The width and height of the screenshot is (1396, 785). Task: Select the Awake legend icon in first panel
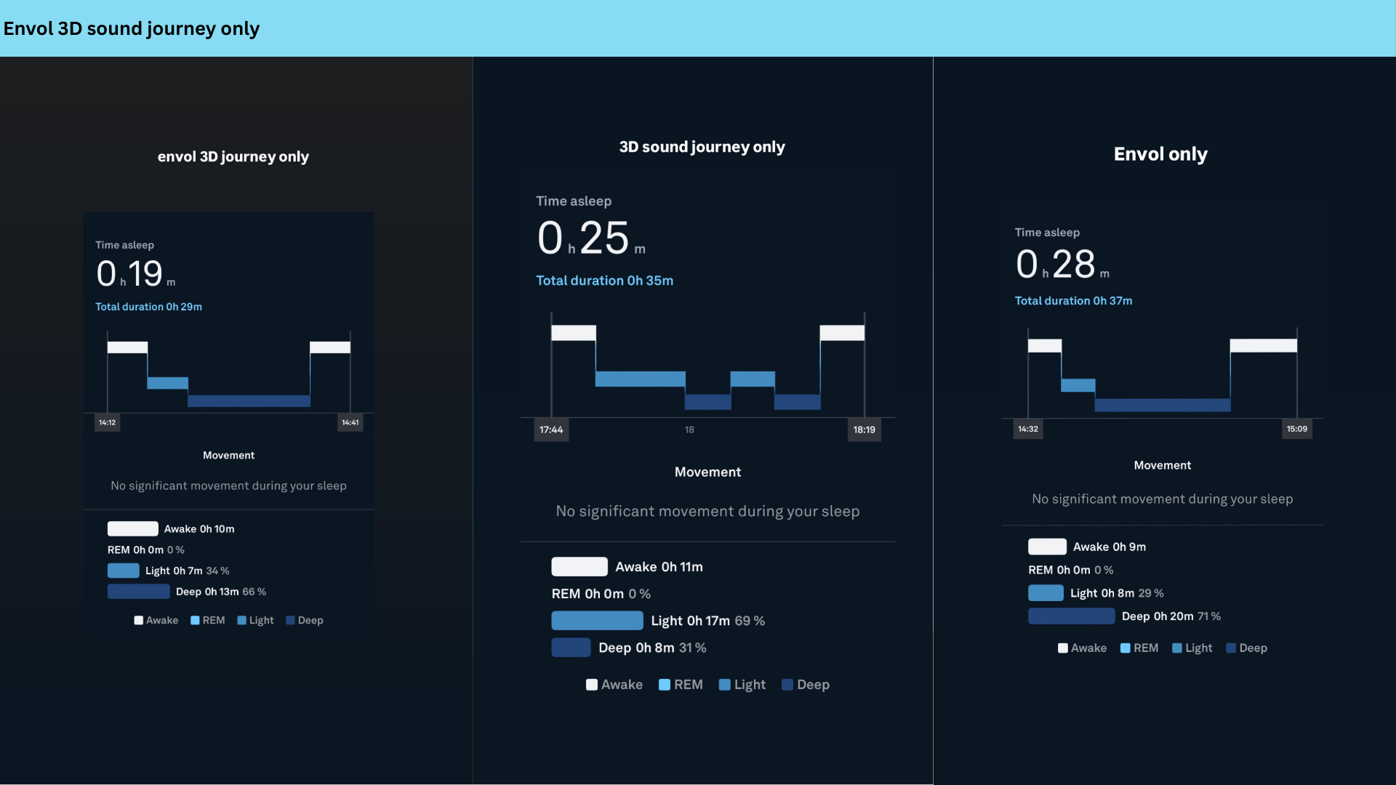click(138, 620)
